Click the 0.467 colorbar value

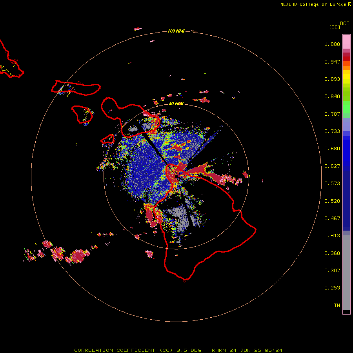coord(332,218)
